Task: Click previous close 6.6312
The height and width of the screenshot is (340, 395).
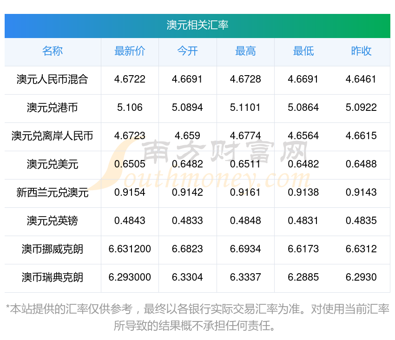Action: [361, 249]
